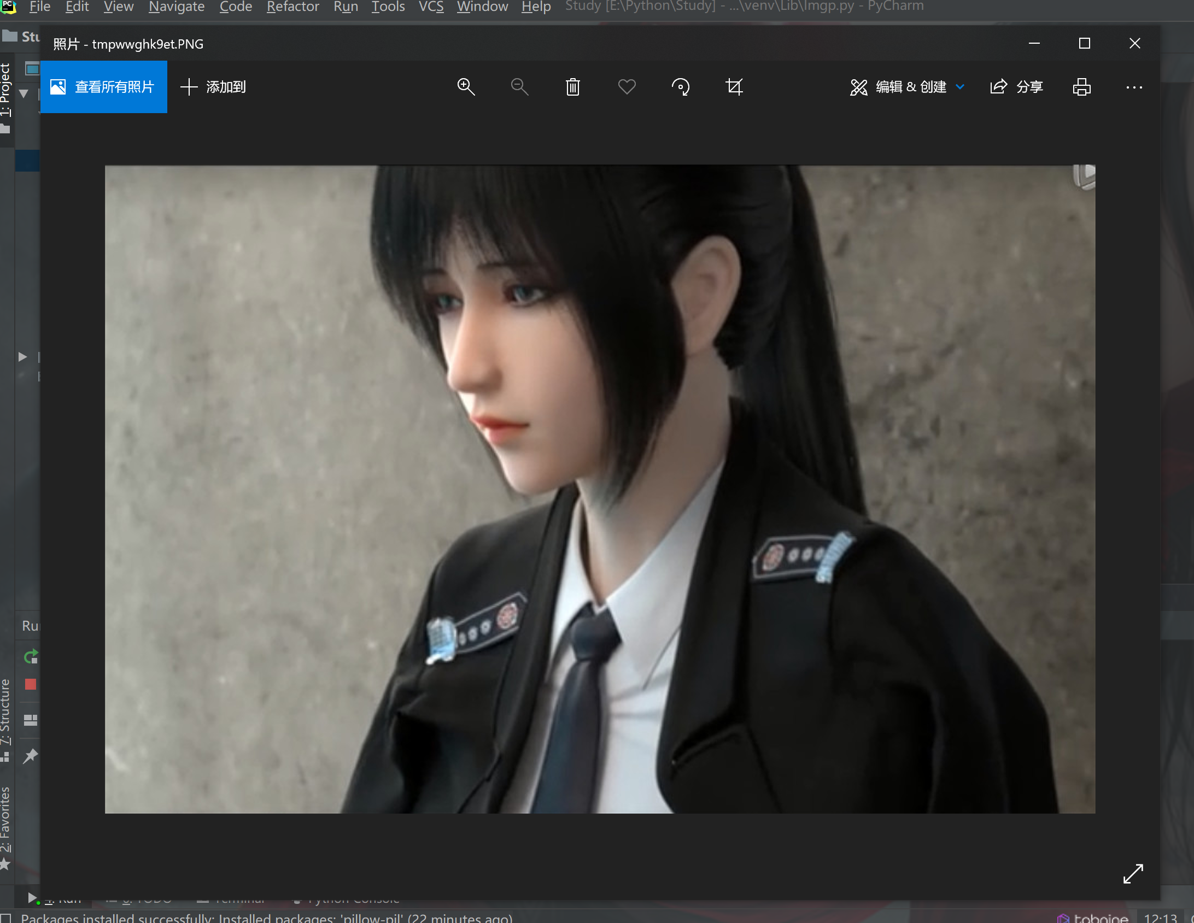1194x923 pixels.
Task: Open the Help menu in PyCharm
Action: (536, 7)
